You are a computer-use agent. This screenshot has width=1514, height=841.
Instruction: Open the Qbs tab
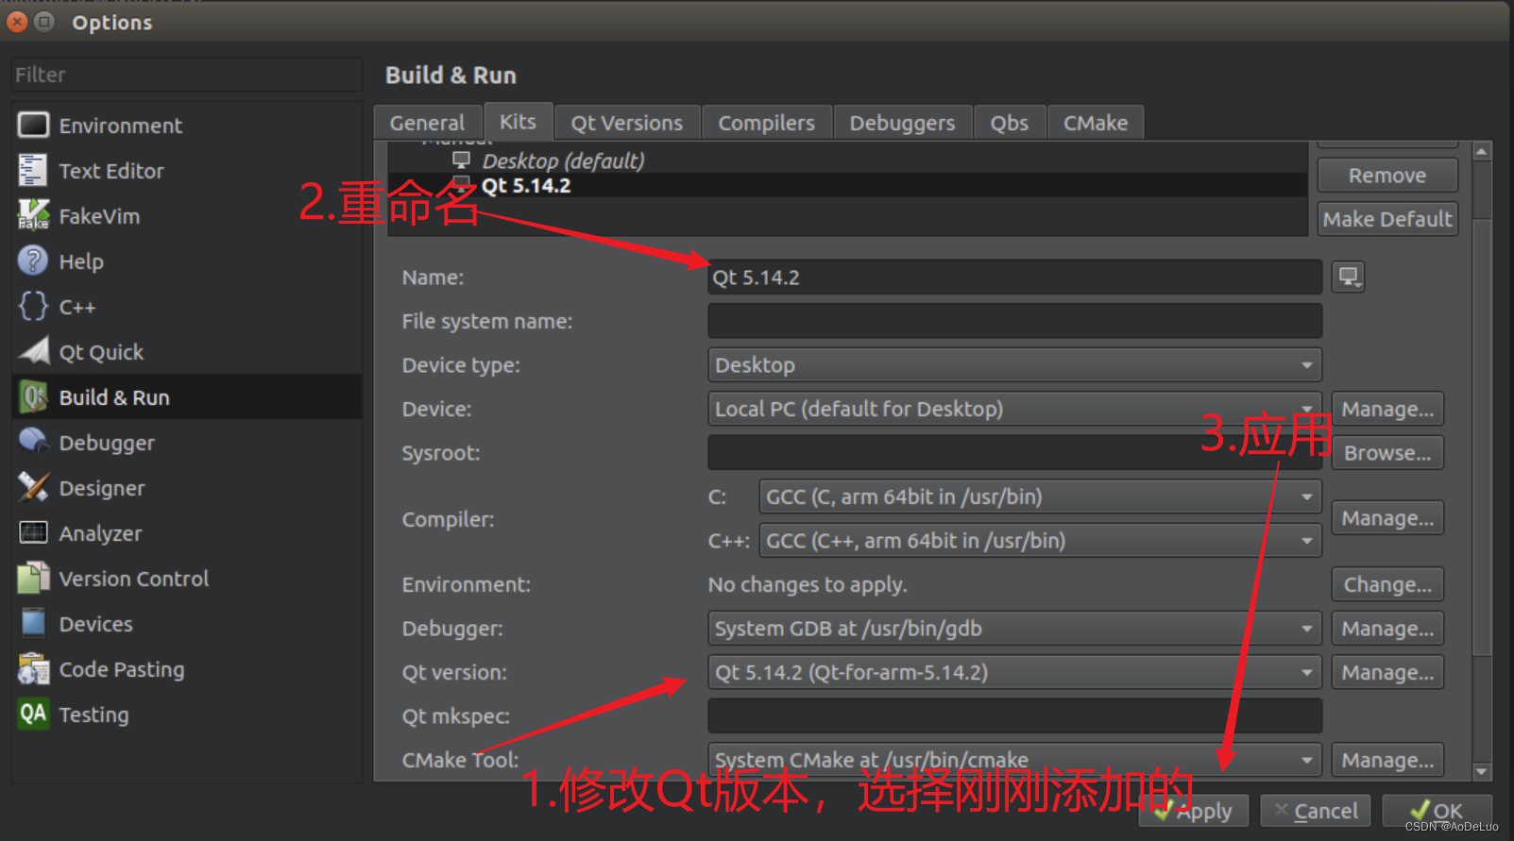1010,123
